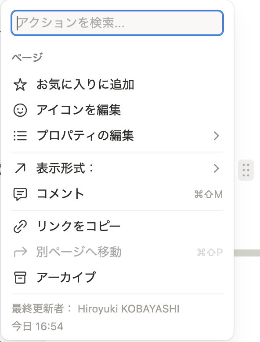Click the speech bubble comment icon

(x=20, y=194)
